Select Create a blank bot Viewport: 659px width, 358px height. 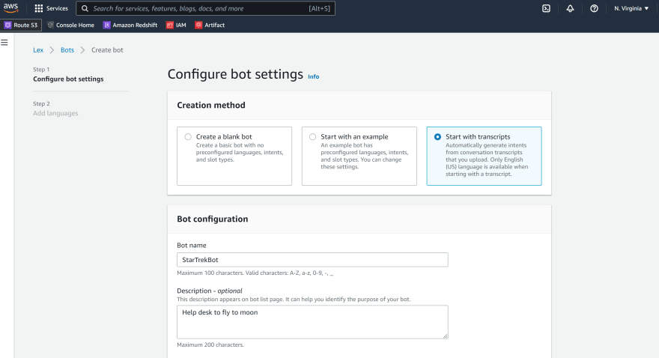tap(188, 136)
